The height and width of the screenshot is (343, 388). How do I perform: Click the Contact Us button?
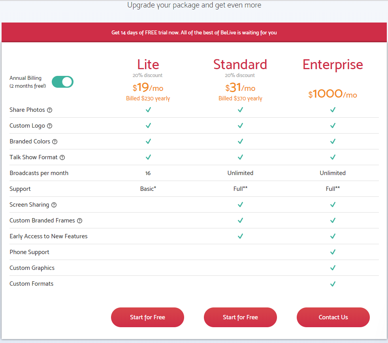[333, 317]
